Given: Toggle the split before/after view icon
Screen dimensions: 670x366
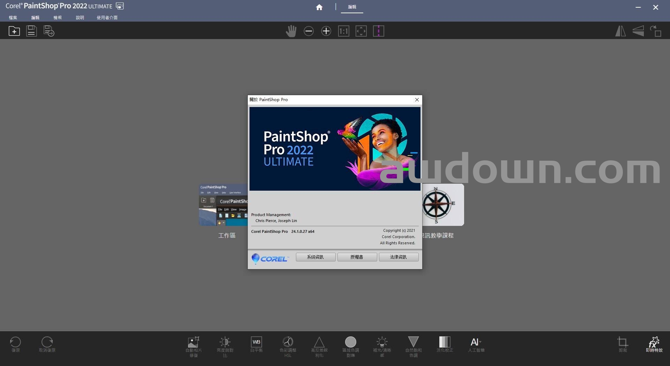Looking at the screenshot, I should point(378,31).
